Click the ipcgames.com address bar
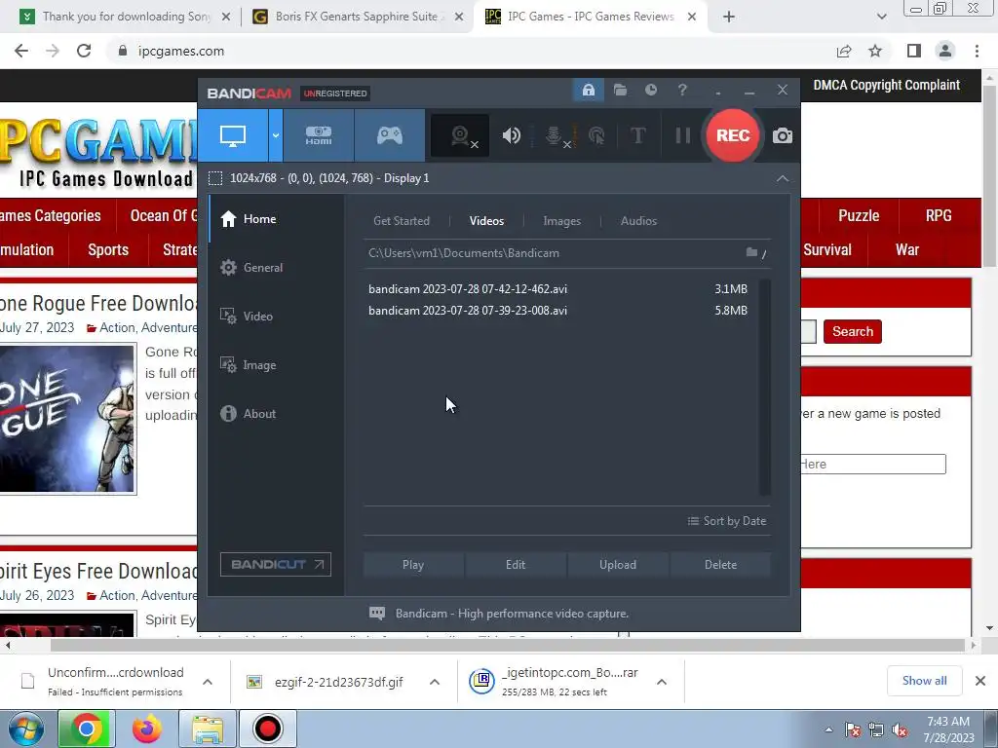Viewport: 998px width, 748px height. pos(471,51)
